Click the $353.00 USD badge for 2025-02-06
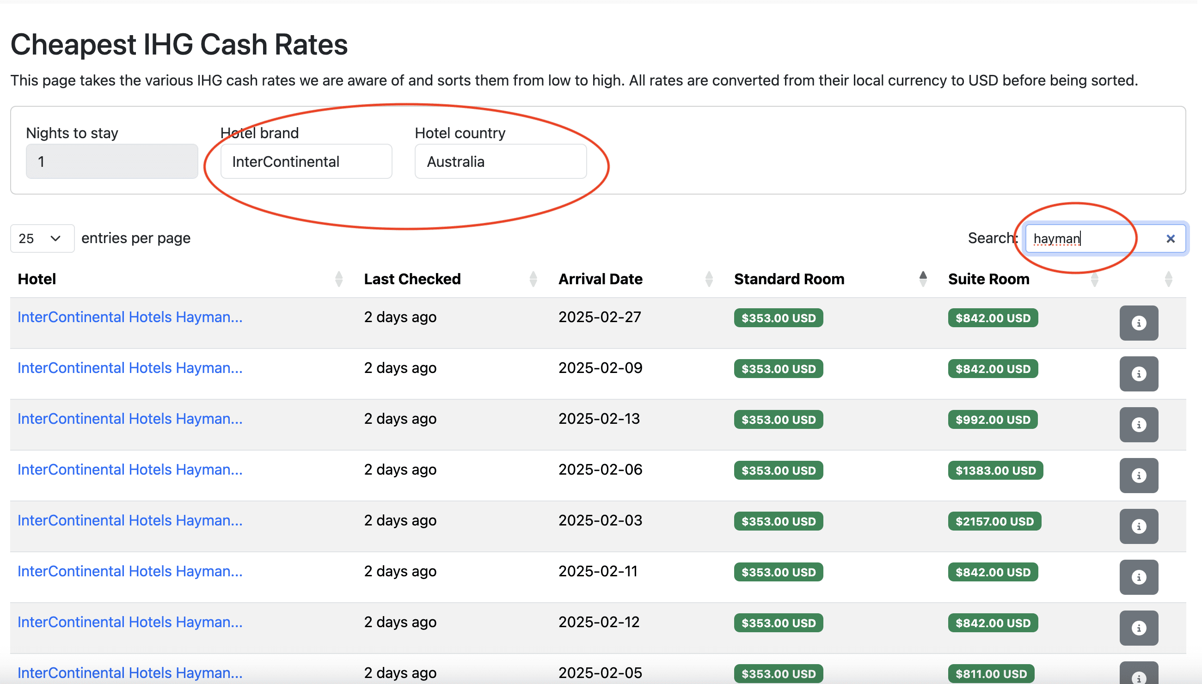Image resolution: width=1202 pixels, height=684 pixels. [778, 470]
